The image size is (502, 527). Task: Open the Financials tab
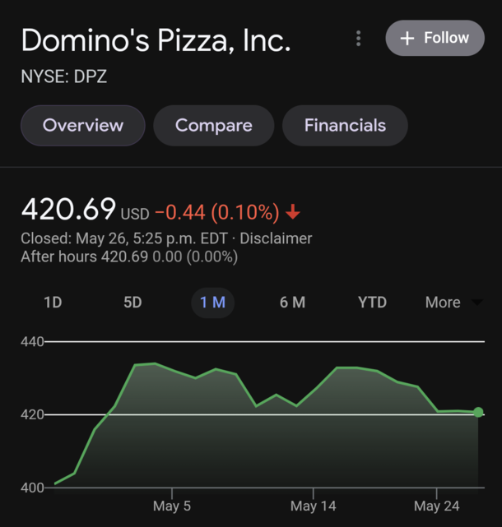click(345, 125)
